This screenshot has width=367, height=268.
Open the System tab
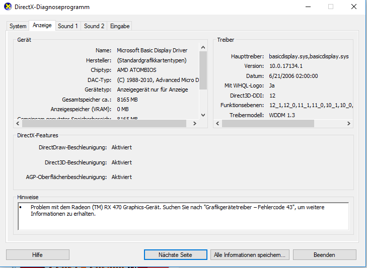point(18,26)
